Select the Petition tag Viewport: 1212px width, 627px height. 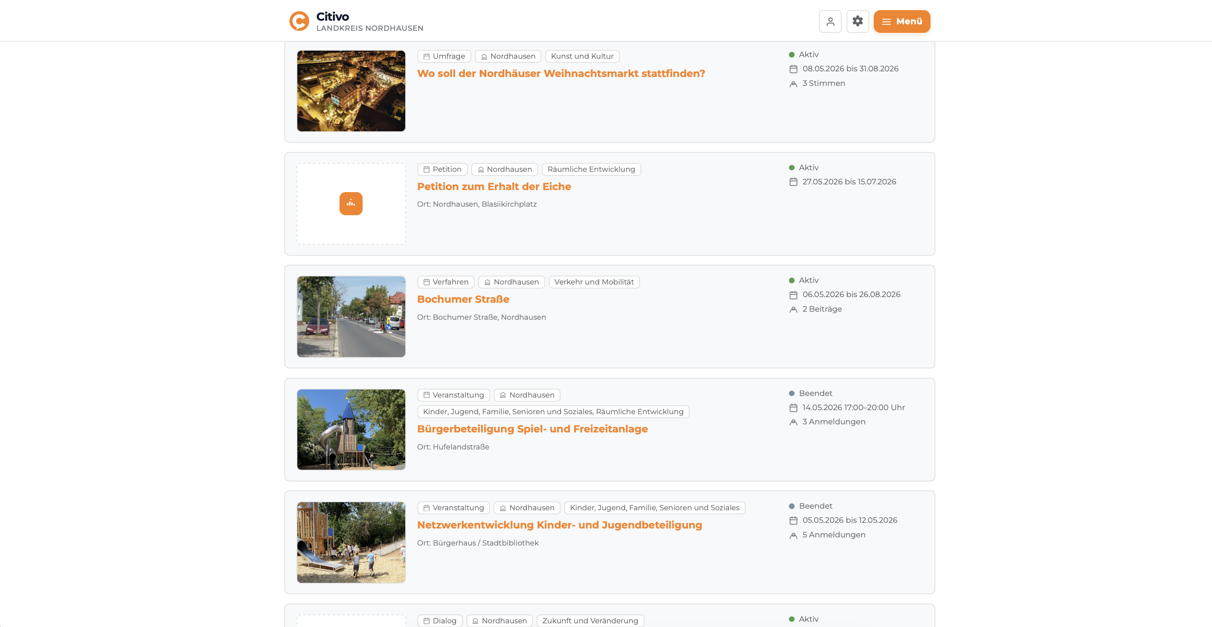point(442,169)
